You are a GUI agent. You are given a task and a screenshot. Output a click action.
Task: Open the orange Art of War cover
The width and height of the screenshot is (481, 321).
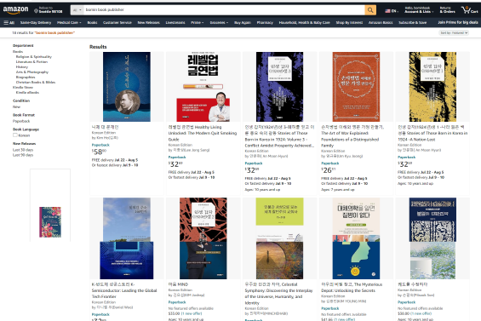click(x=356, y=87)
